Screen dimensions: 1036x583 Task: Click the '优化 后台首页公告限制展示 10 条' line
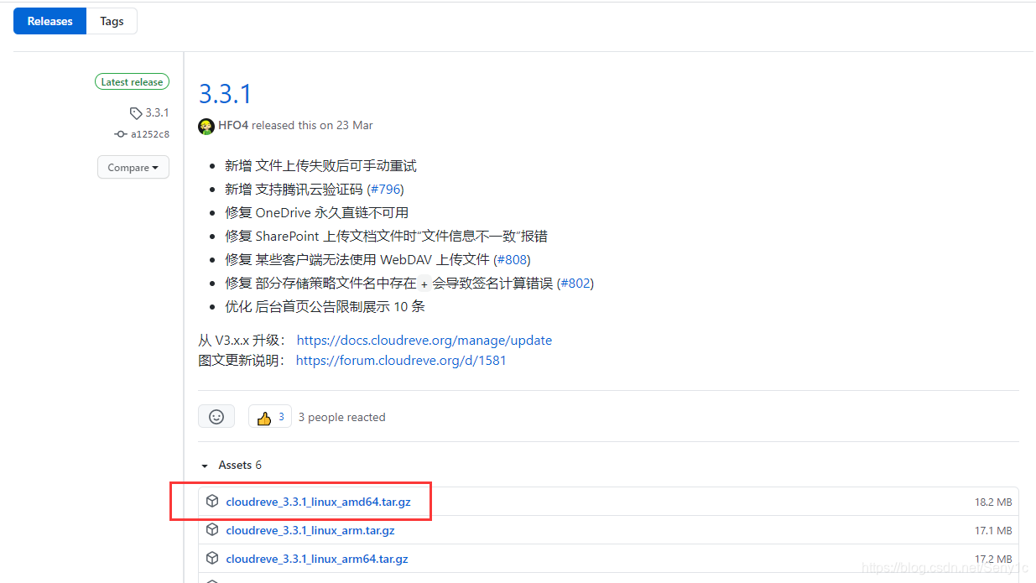click(325, 306)
